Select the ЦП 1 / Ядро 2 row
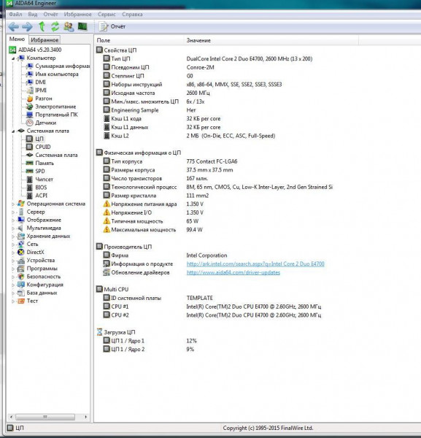 [149, 350]
